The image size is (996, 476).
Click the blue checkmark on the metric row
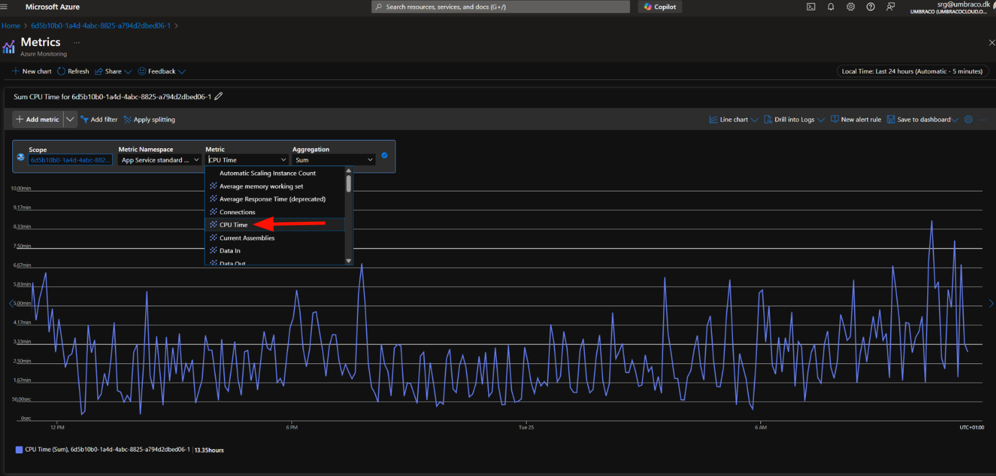[x=384, y=155]
